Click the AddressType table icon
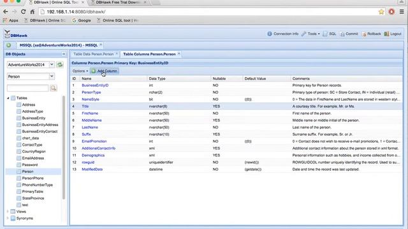The image size is (408, 229). [x=18, y=111]
